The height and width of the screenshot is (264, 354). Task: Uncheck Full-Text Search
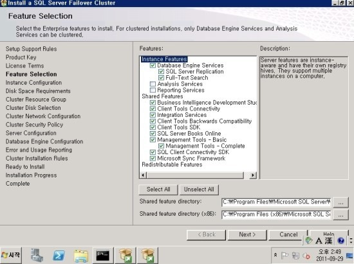tap(161, 78)
